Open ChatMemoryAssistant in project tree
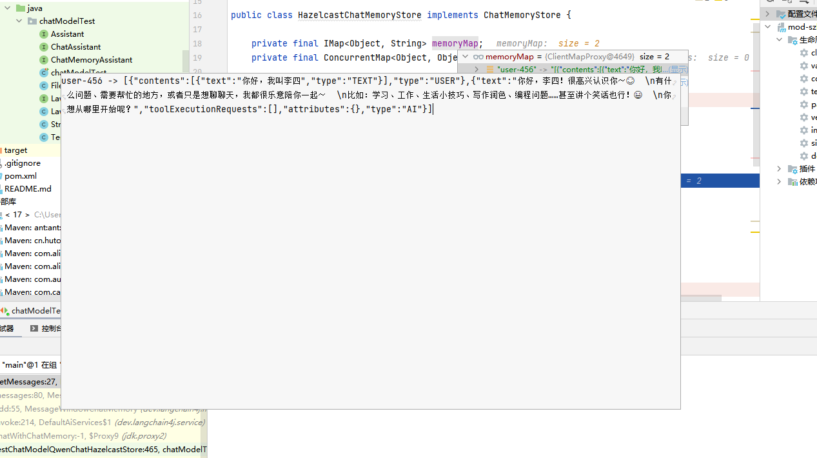 (92, 60)
